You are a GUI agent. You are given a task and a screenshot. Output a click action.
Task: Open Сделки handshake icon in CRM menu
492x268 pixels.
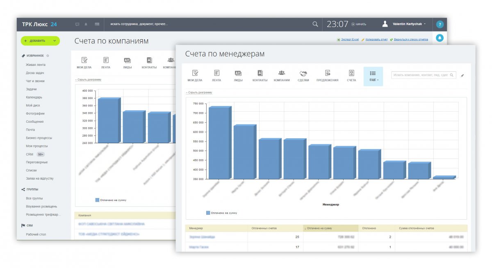303,76
